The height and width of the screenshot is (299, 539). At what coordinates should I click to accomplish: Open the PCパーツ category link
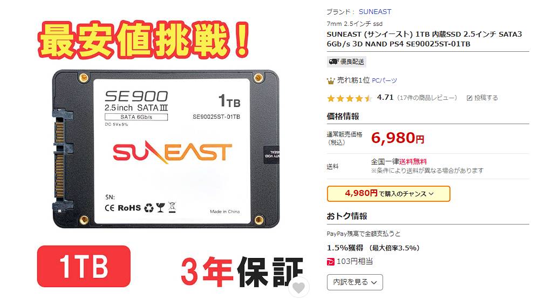click(x=384, y=80)
